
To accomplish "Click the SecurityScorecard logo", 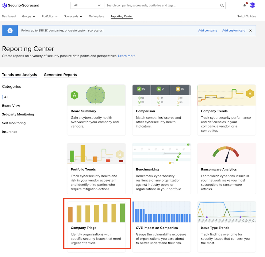I will pos(21,5).
